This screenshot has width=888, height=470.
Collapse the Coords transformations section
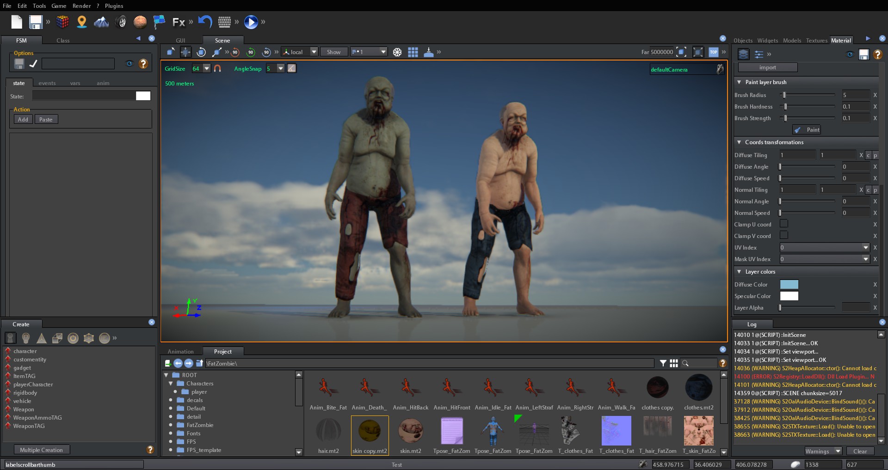[739, 142]
